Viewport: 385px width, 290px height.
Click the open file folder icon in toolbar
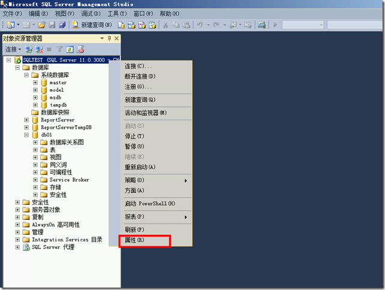[41, 25]
